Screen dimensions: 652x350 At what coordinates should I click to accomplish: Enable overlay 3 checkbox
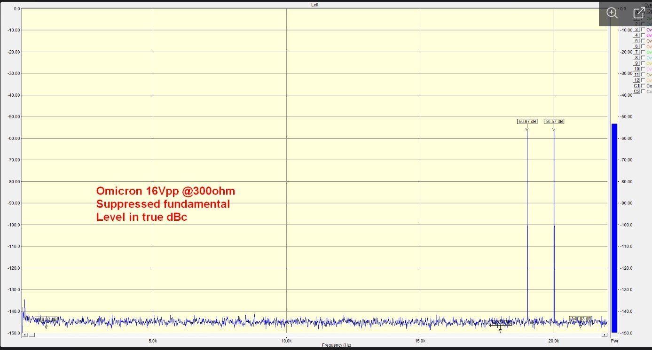click(x=643, y=30)
